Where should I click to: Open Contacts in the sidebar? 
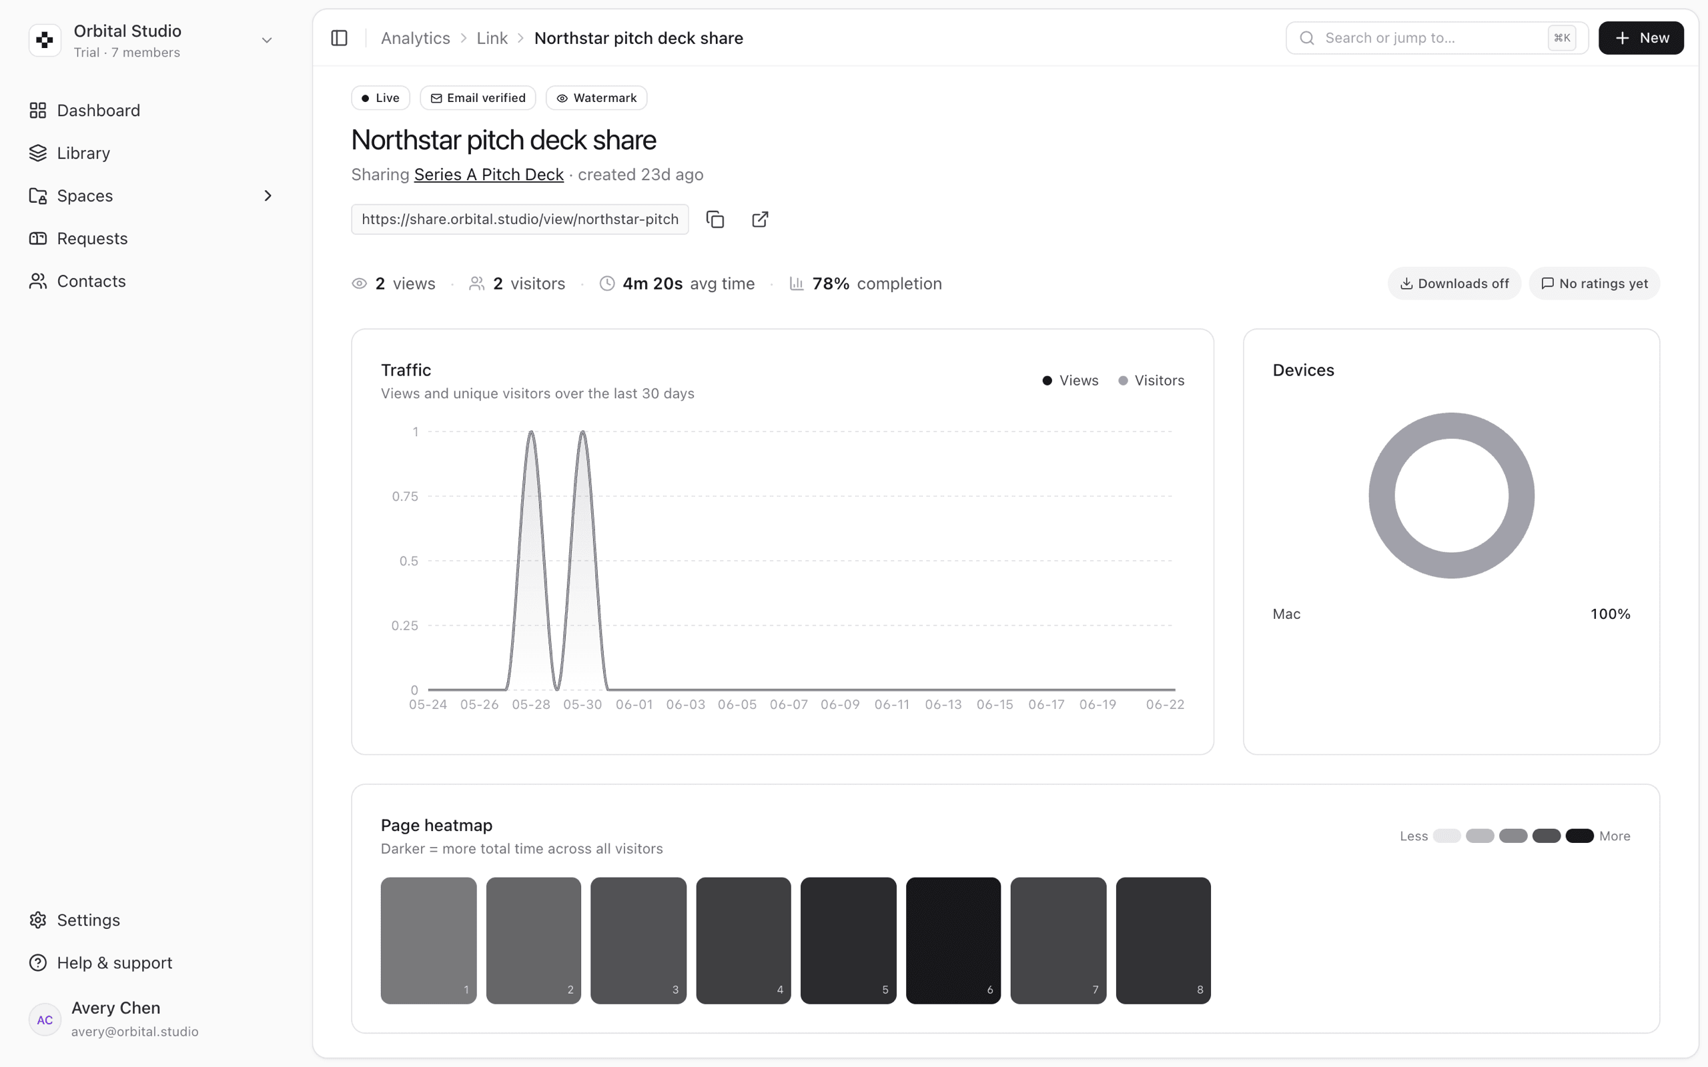click(x=151, y=281)
